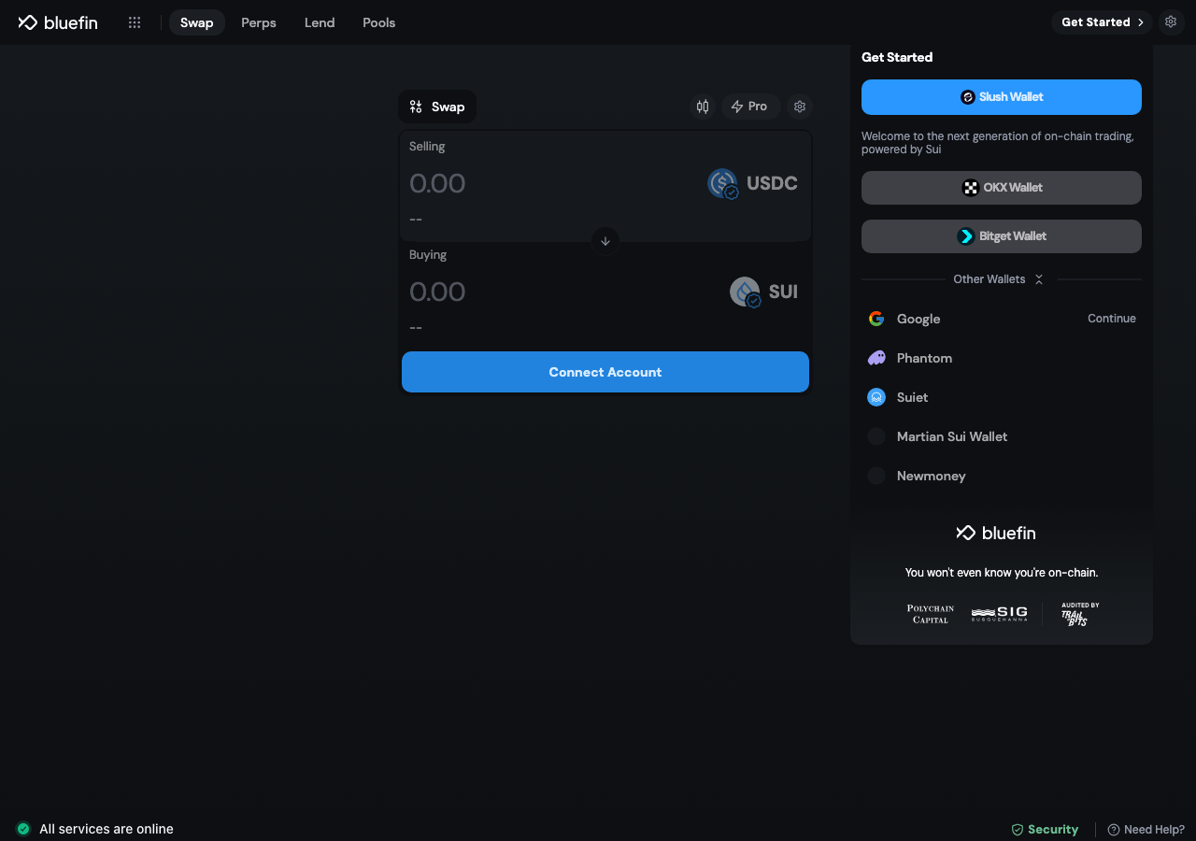Click the USDC token icon
Viewport: 1196px width, 841px height.
click(723, 183)
